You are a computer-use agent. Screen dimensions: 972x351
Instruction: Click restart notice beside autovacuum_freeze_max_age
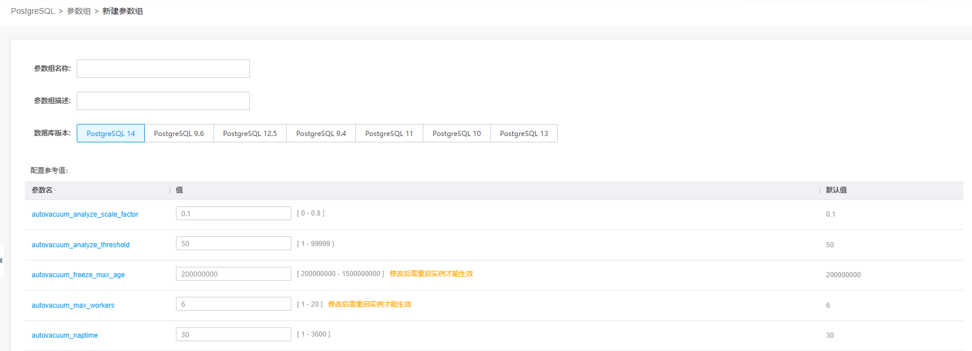point(431,274)
